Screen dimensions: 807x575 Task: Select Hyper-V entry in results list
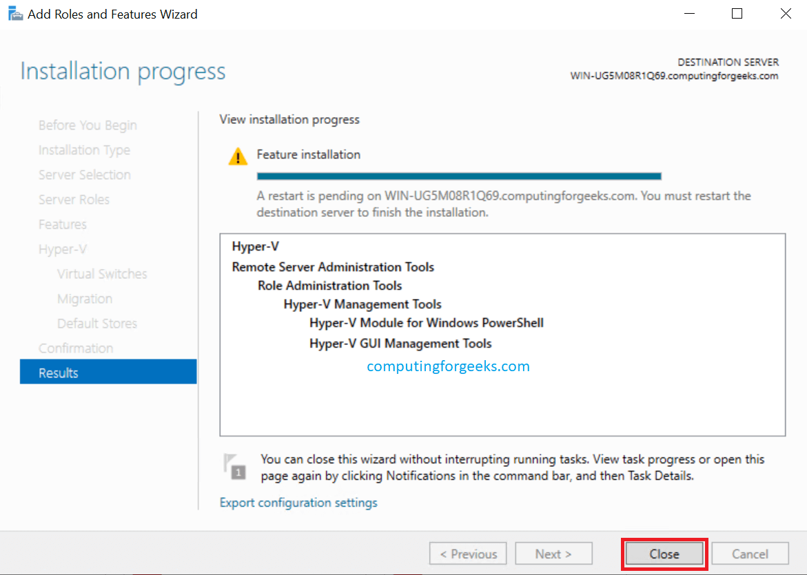pyautogui.click(x=256, y=247)
